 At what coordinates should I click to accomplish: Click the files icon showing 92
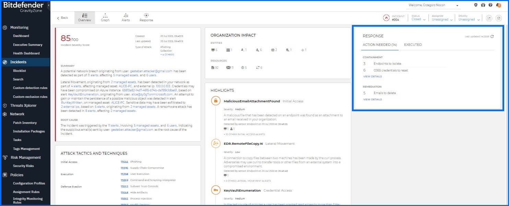213,68
